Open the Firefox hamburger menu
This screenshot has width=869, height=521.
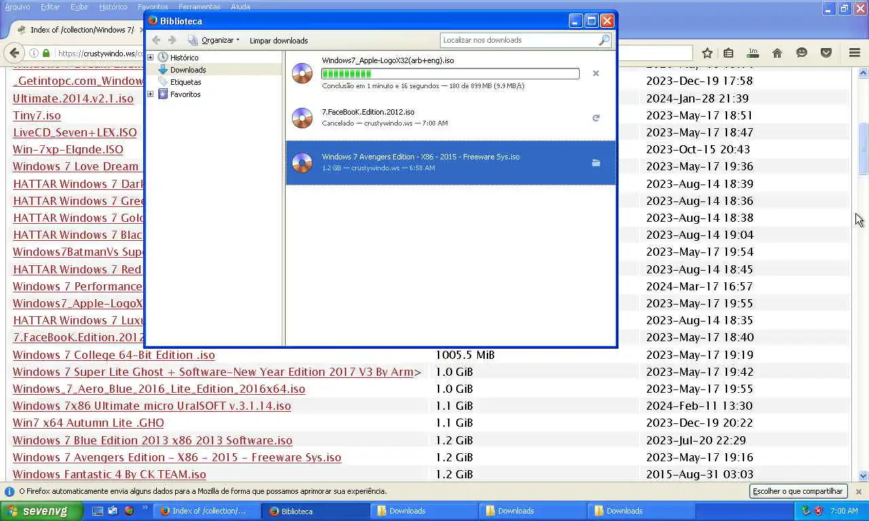[855, 53]
